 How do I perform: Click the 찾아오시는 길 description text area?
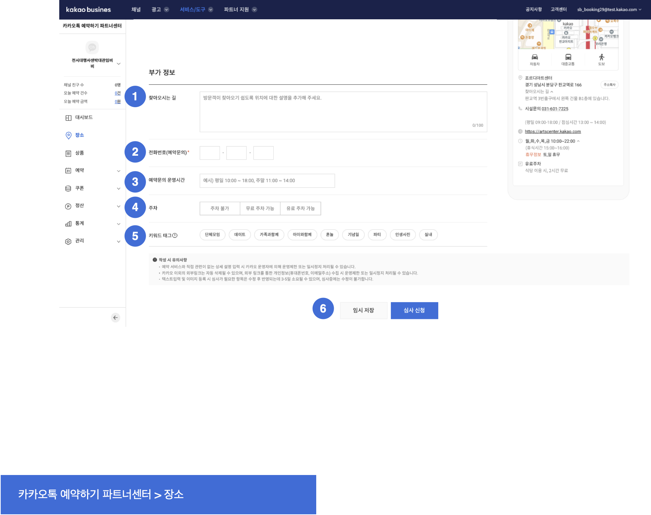pyautogui.click(x=343, y=111)
